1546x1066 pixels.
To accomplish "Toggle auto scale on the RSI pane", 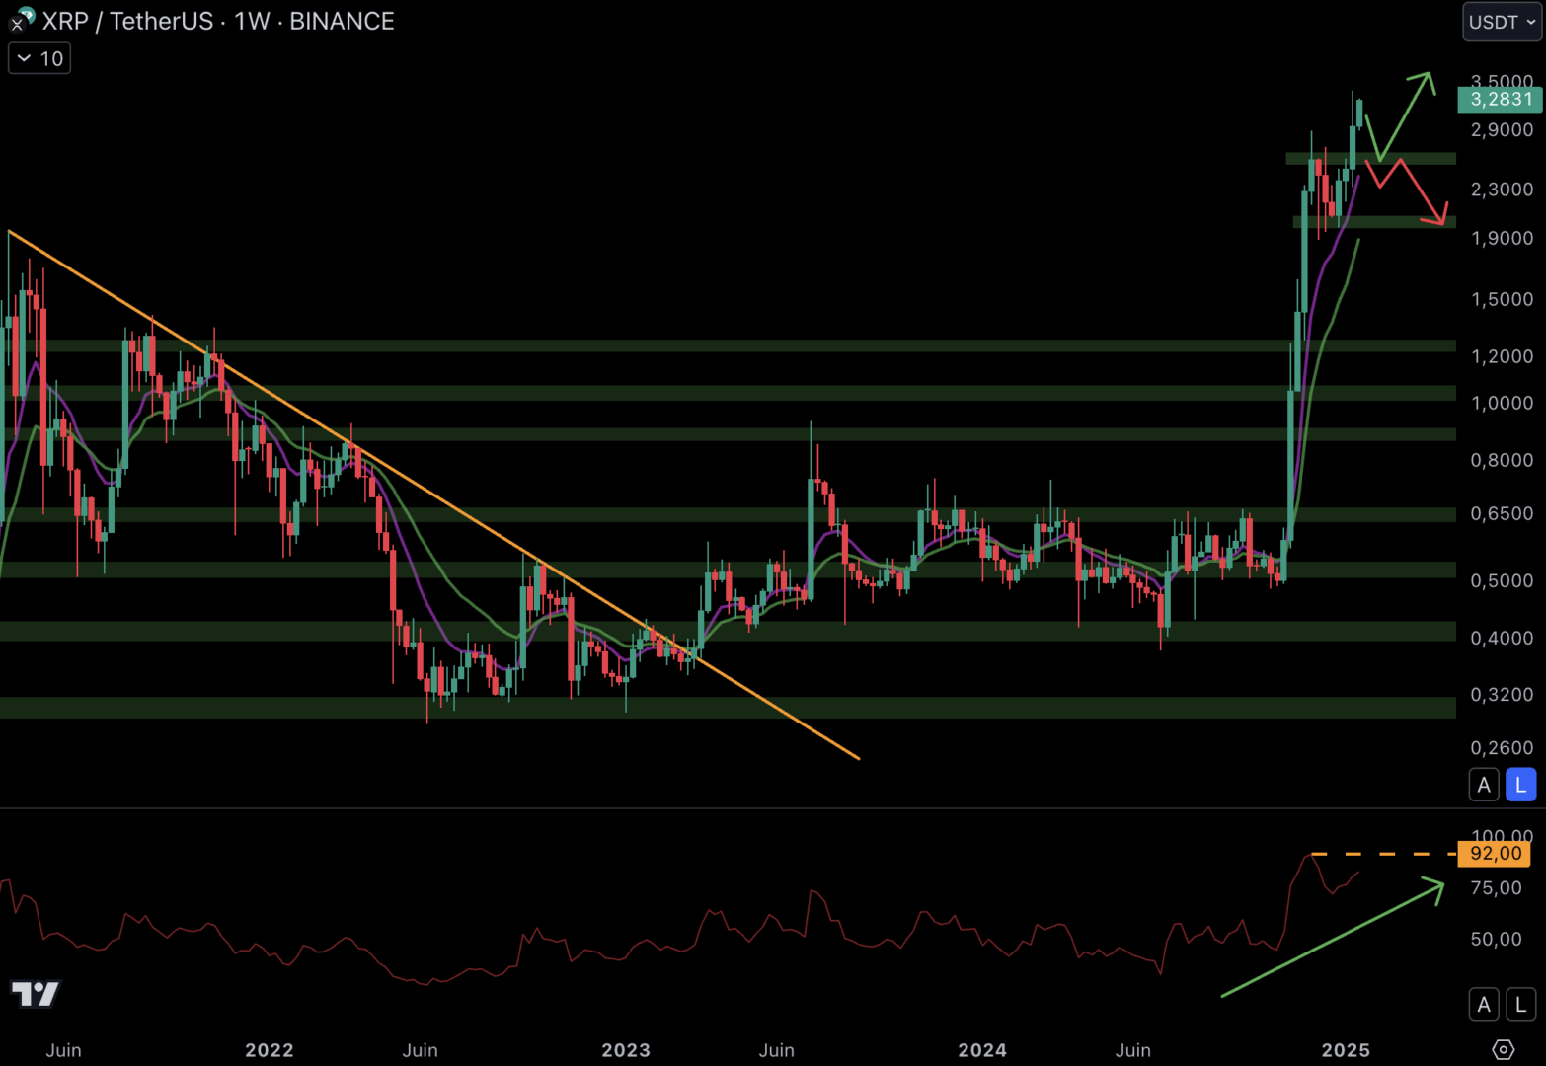I will 1484,1005.
